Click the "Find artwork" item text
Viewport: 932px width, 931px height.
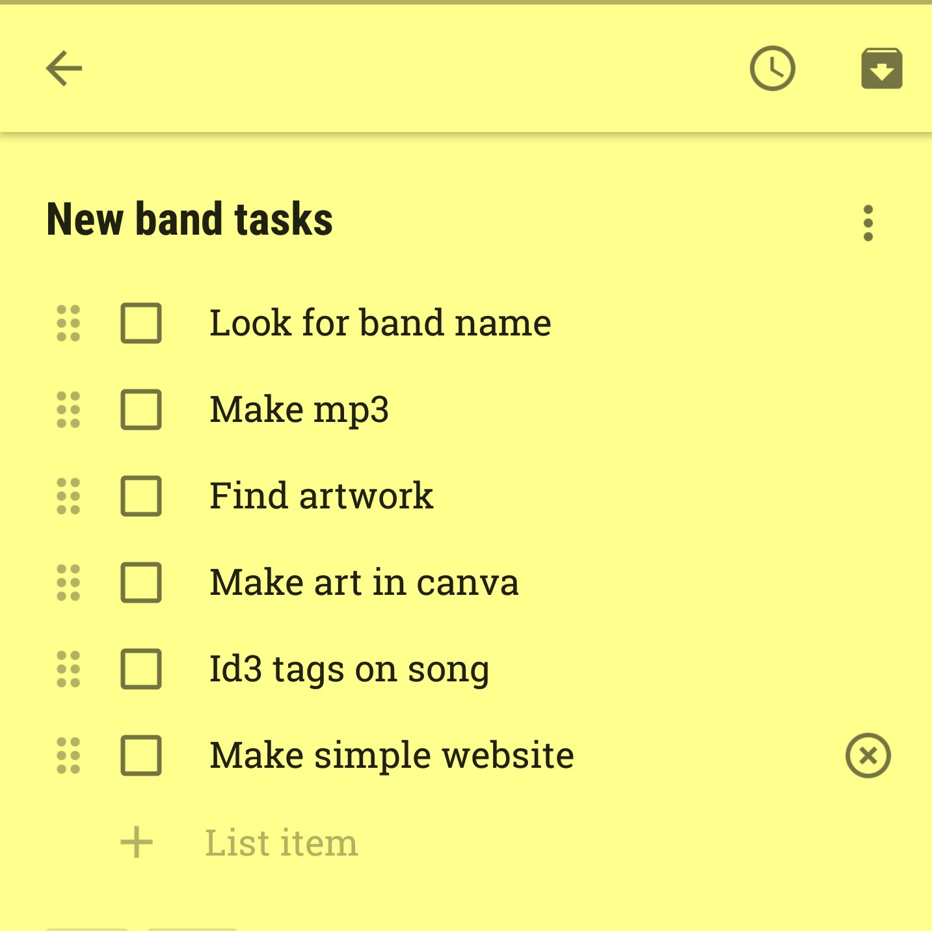[321, 496]
